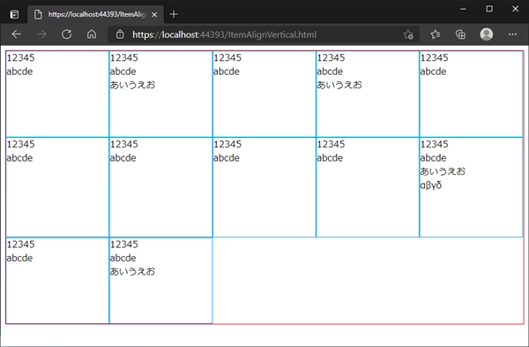Close the ItemAlignVertical tab
The image size is (529, 347).
point(154,14)
